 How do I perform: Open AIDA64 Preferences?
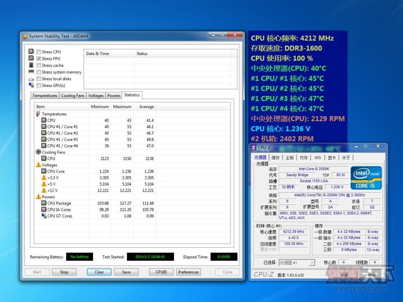(189, 272)
